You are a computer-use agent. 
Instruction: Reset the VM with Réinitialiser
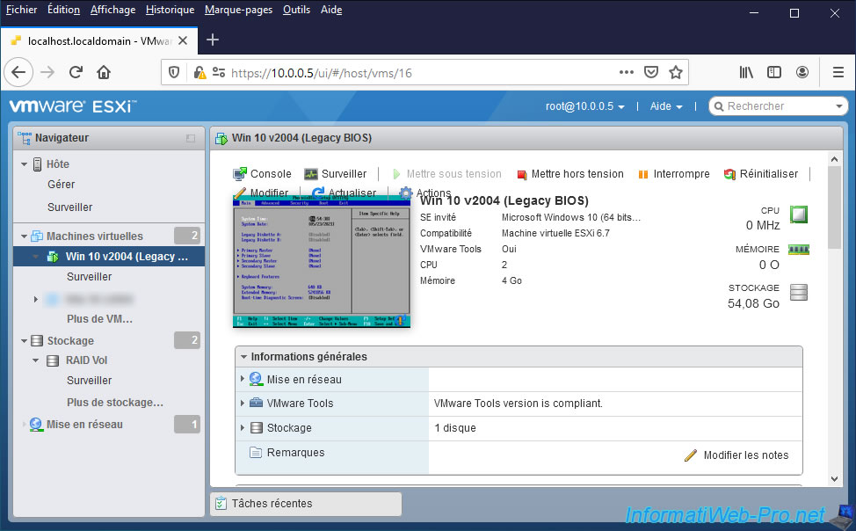point(761,174)
